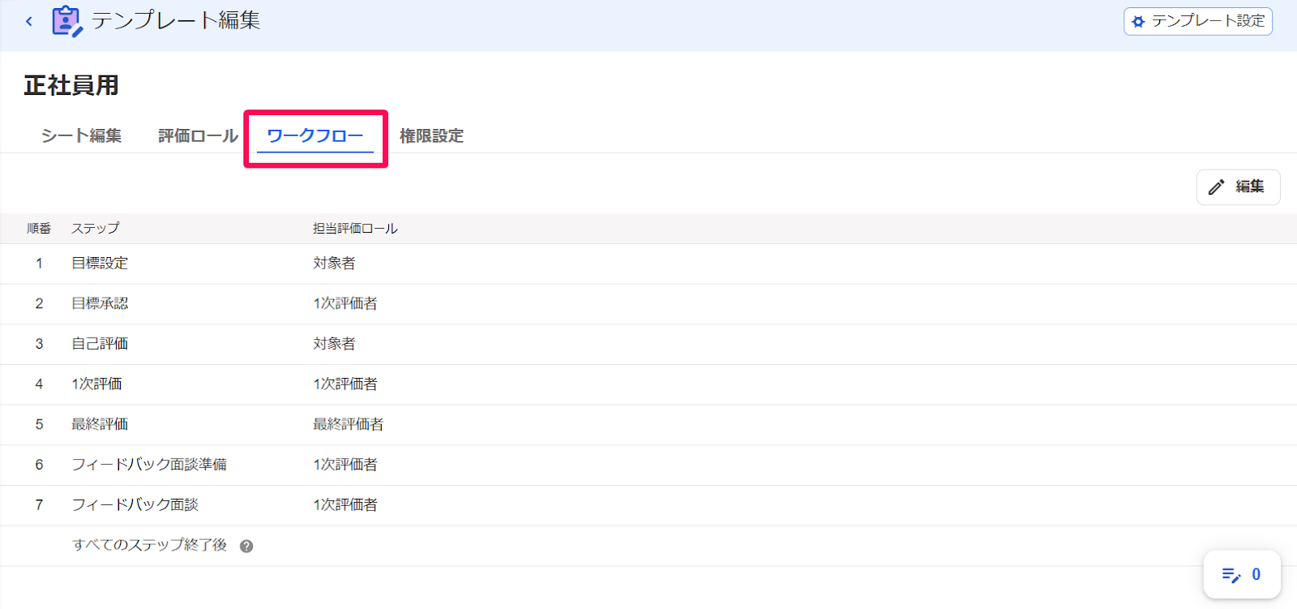The width and height of the screenshot is (1297, 609).
Task: Click the pencil icon in 編集 button
Action: pos(1216,187)
